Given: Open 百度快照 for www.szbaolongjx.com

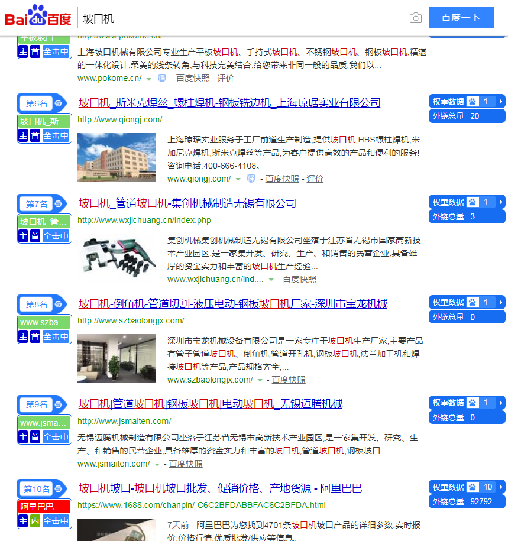Looking at the screenshot, I should click(x=289, y=380).
